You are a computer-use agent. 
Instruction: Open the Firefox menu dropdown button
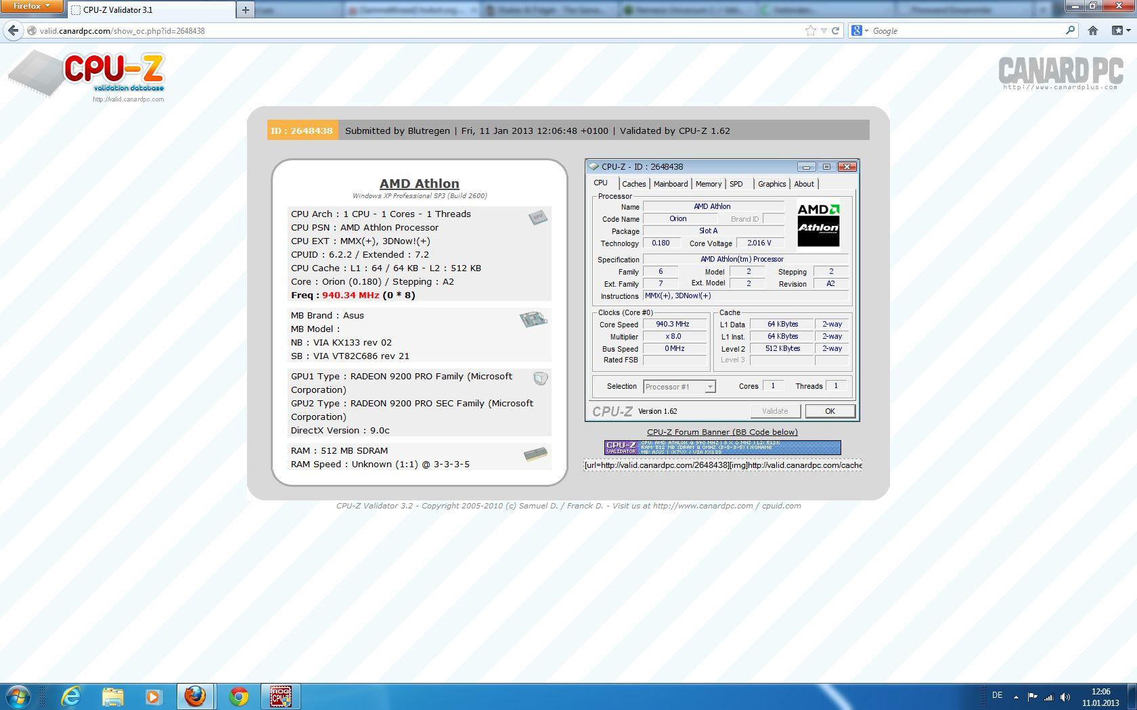pyautogui.click(x=32, y=6)
